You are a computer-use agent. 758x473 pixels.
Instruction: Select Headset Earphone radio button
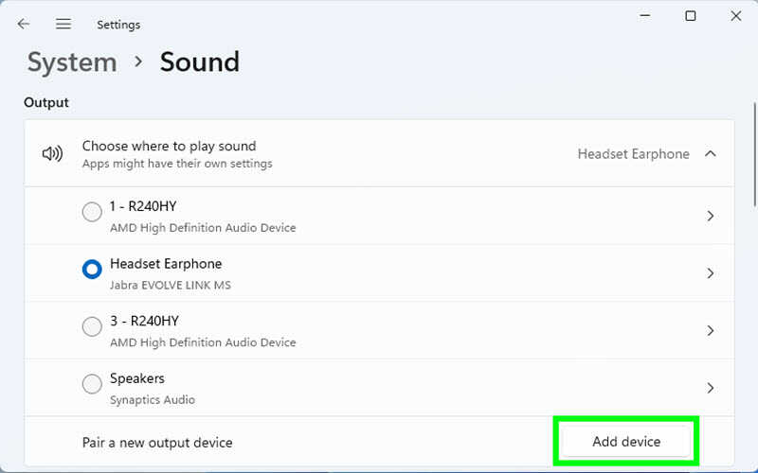click(x=92, y=270)
